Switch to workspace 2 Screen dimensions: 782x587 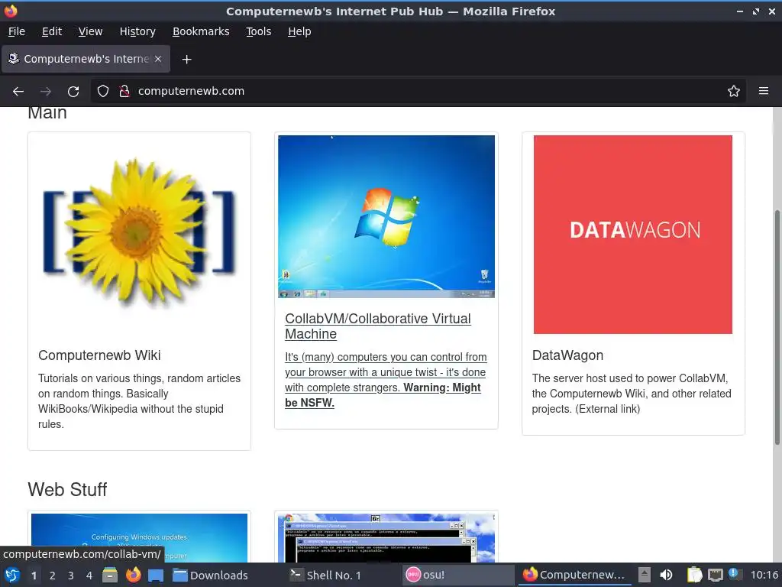[53, 576]
